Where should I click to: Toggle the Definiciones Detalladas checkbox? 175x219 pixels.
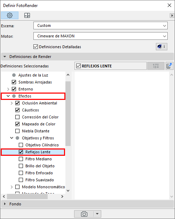pos(35,47)
